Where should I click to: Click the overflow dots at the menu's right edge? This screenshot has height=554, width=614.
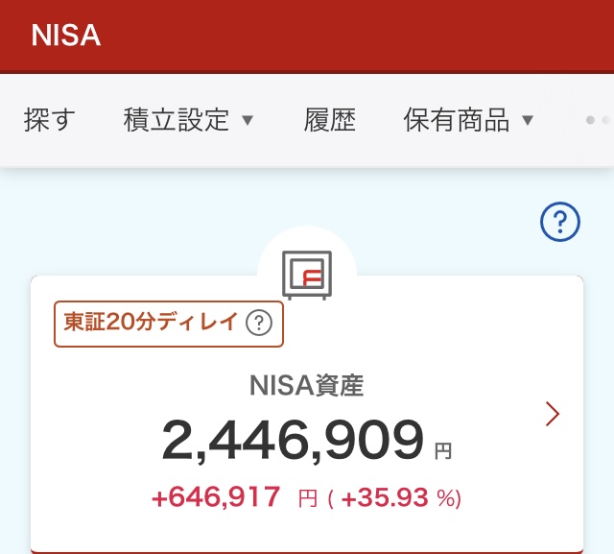tap(597, 120)
